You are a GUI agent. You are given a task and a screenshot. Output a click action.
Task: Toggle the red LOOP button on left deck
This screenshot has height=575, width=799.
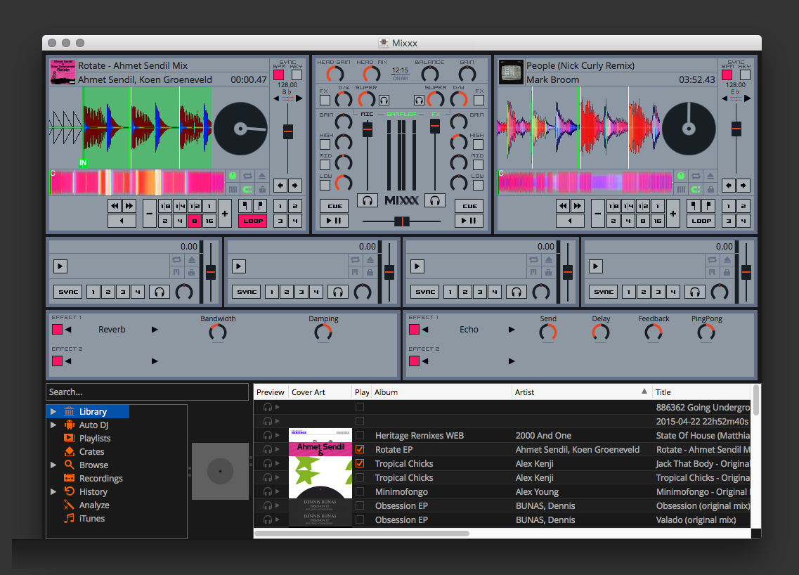(252, 221)
